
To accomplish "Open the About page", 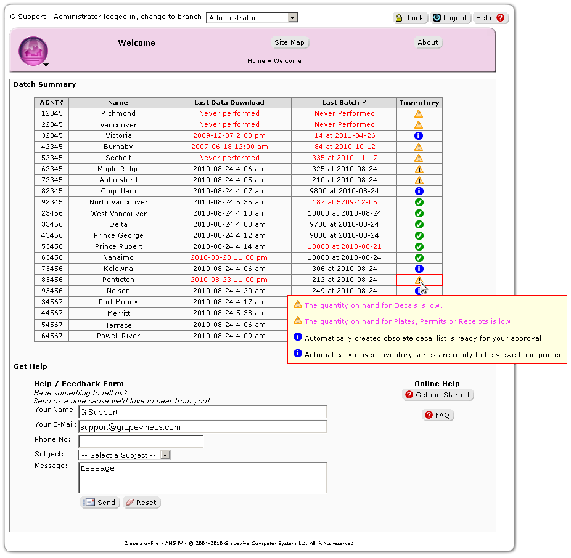I will tap(428, 42).
